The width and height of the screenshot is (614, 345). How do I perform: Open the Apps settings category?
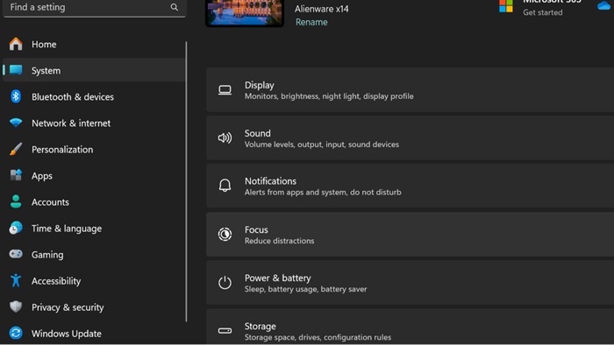tap(94, 175)
